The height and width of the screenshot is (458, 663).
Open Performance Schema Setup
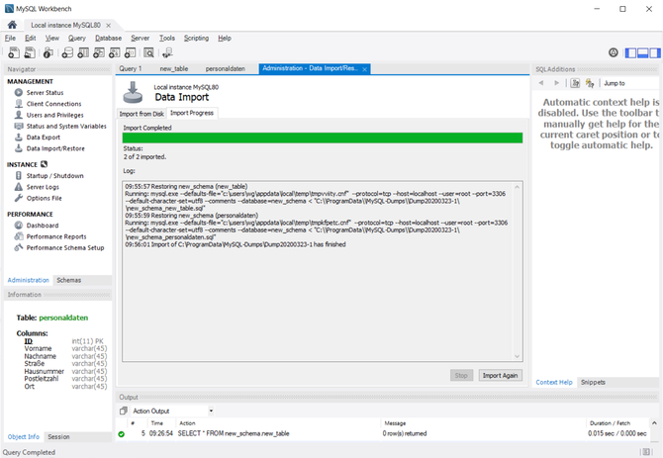(65, 248)
